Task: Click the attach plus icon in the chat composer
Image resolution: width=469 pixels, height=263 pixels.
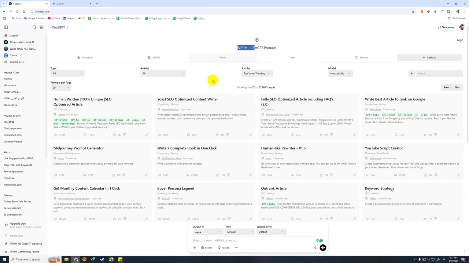Action: pos(195,248)
